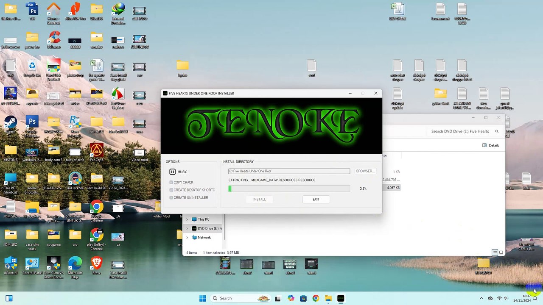Open the notifications bell in system tray

pos(535,298)
